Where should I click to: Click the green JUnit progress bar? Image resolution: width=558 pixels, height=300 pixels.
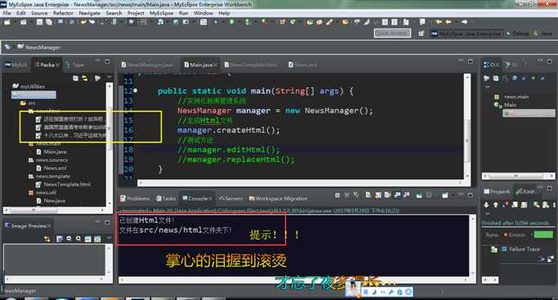click(x=543, y=235)
